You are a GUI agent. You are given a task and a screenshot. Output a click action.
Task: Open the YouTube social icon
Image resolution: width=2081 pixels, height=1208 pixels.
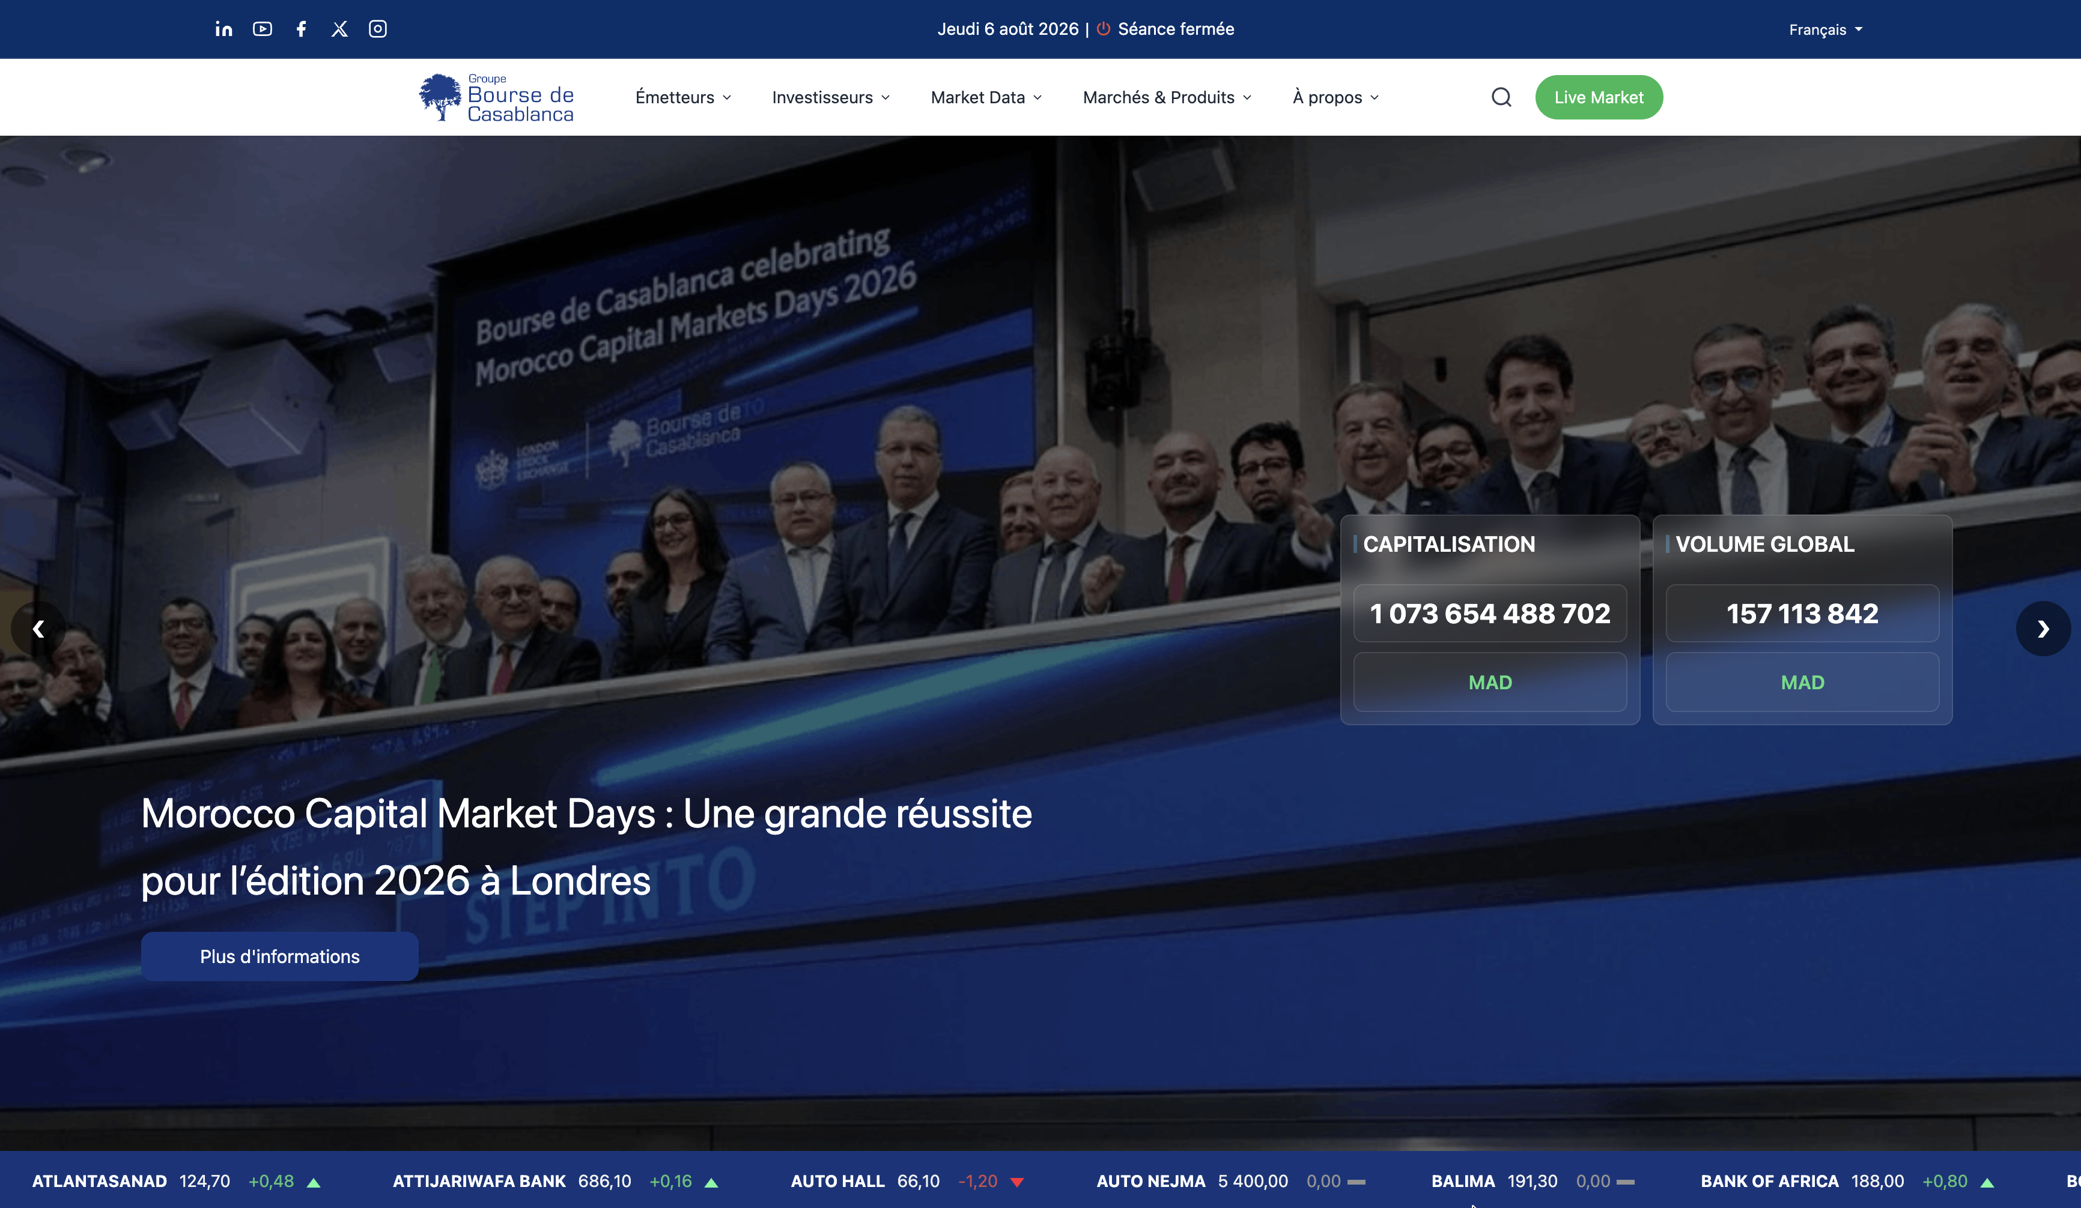click(x=263, y=29)
